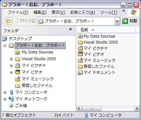Open マイ ミュージック icon in file list
Screen dimensions: 141x120
point(80,60)
